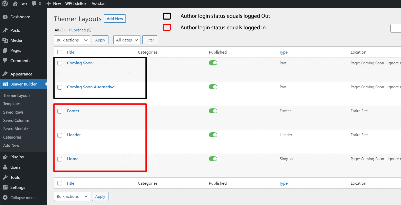Open the Coming Soon layout title
The image size is (401, 205).
pos(80,63)
